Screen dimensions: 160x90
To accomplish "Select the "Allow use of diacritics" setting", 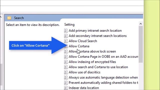I will click(x=84, y=72).
